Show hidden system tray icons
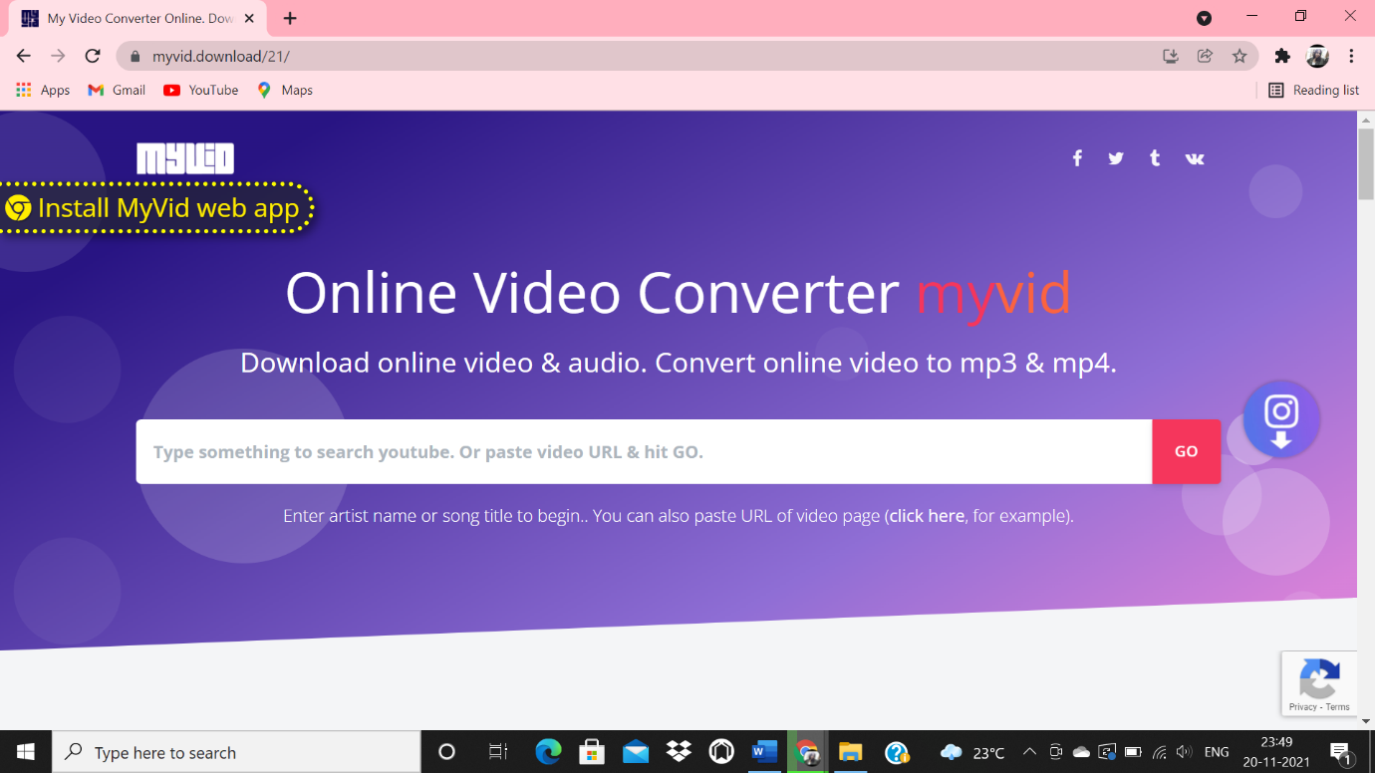The image size is (1375, 773). point(1029,752)
